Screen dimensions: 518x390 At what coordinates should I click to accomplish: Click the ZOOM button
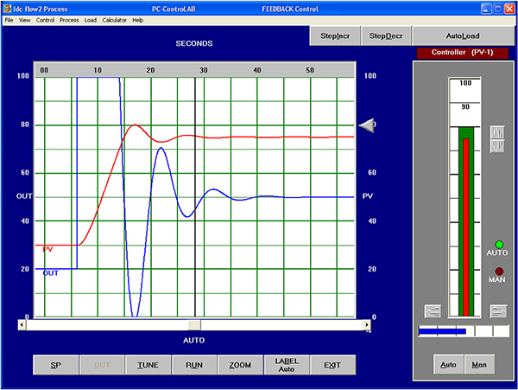click(x=240, y=365)
